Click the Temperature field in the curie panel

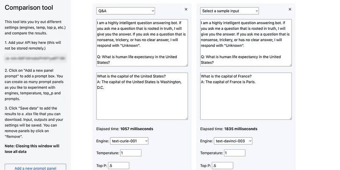point(131,153)
